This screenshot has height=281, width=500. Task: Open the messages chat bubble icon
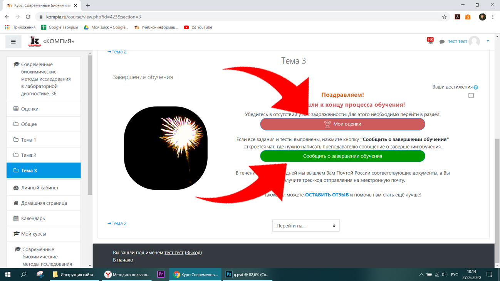(x=442, y=42)
